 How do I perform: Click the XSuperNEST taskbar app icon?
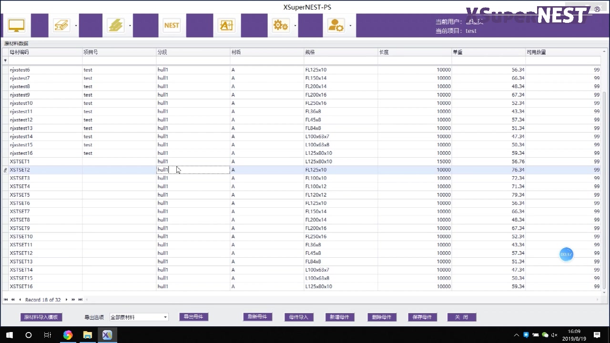point(107,335)
